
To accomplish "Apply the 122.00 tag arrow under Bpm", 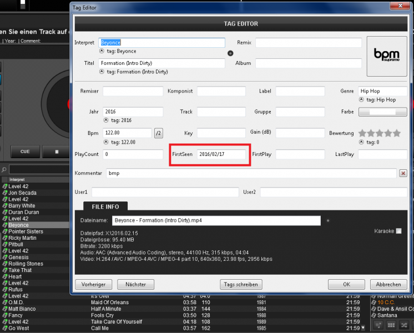I will (x=106, y=142).
